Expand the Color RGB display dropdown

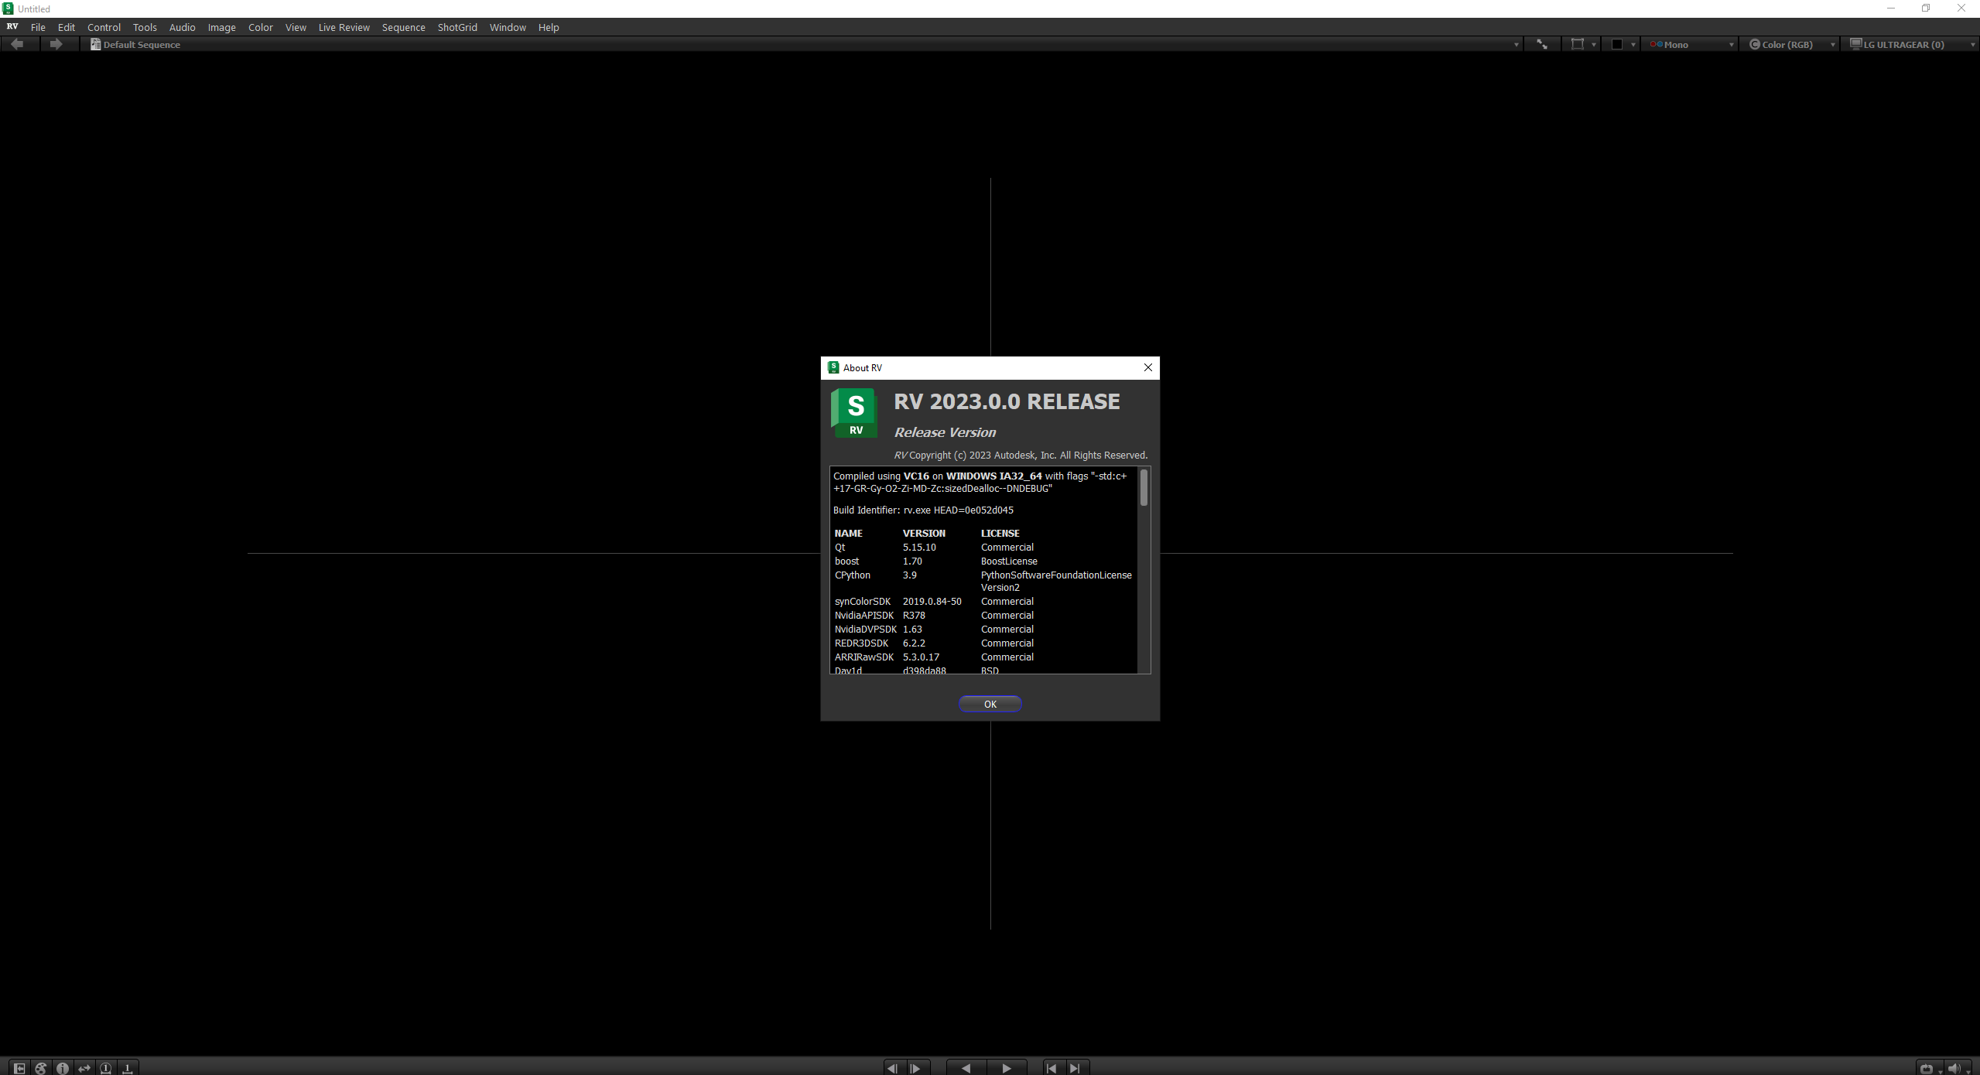(1833, 43)
